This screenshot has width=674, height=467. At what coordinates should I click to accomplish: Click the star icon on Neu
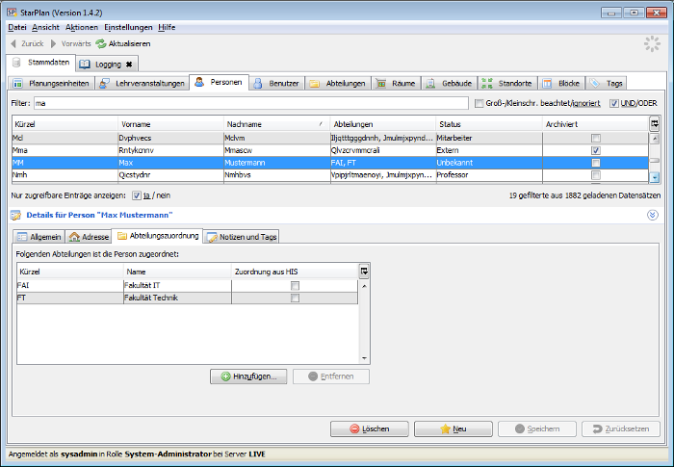pos(445,428)
